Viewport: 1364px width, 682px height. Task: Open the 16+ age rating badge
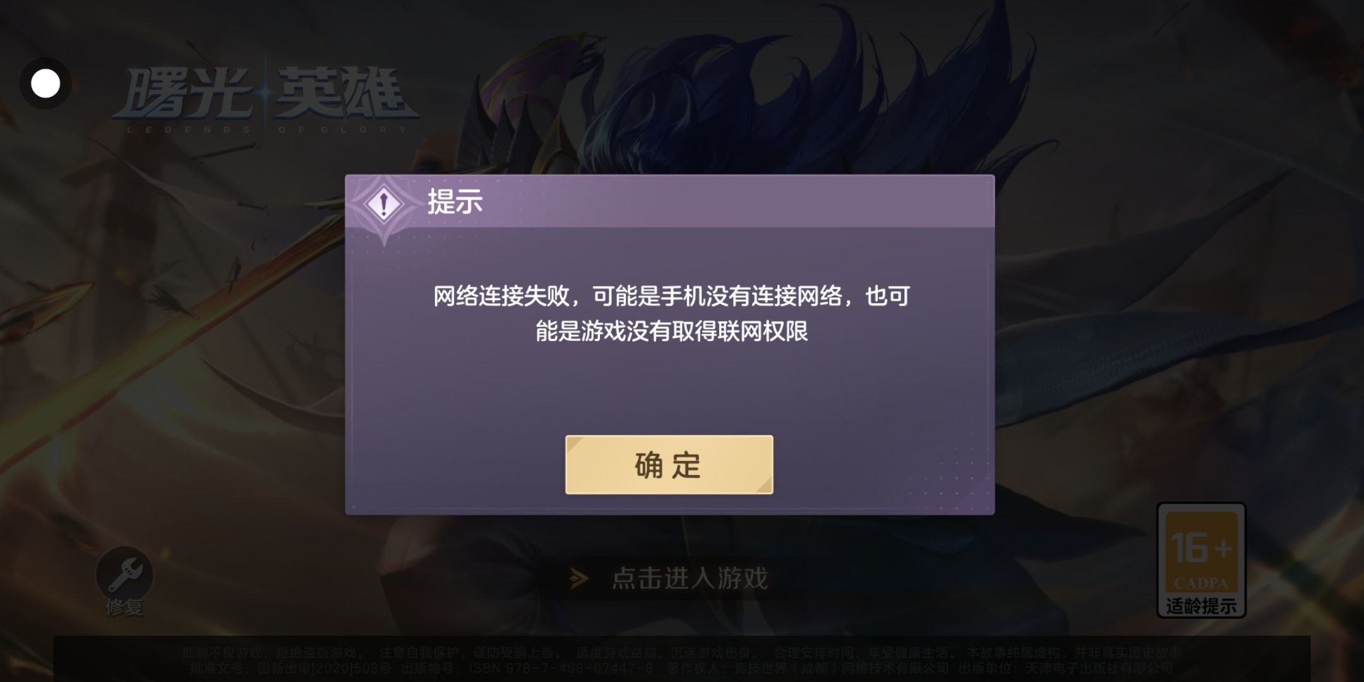pos(1201,560)
